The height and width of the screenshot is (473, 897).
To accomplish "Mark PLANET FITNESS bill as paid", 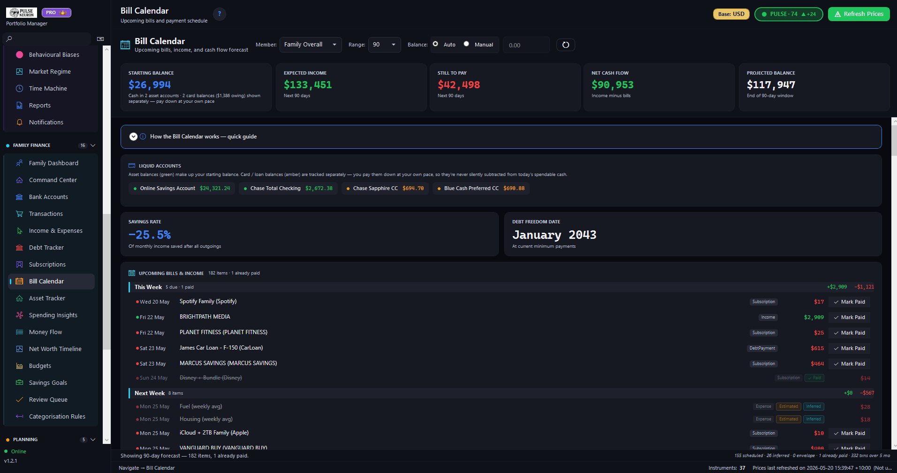I will [x=849, y=333].
